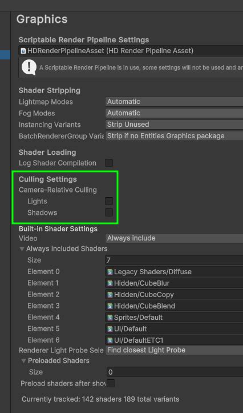Select the Element 1 Hidden/CubeBlur field

tap(174, 283)
